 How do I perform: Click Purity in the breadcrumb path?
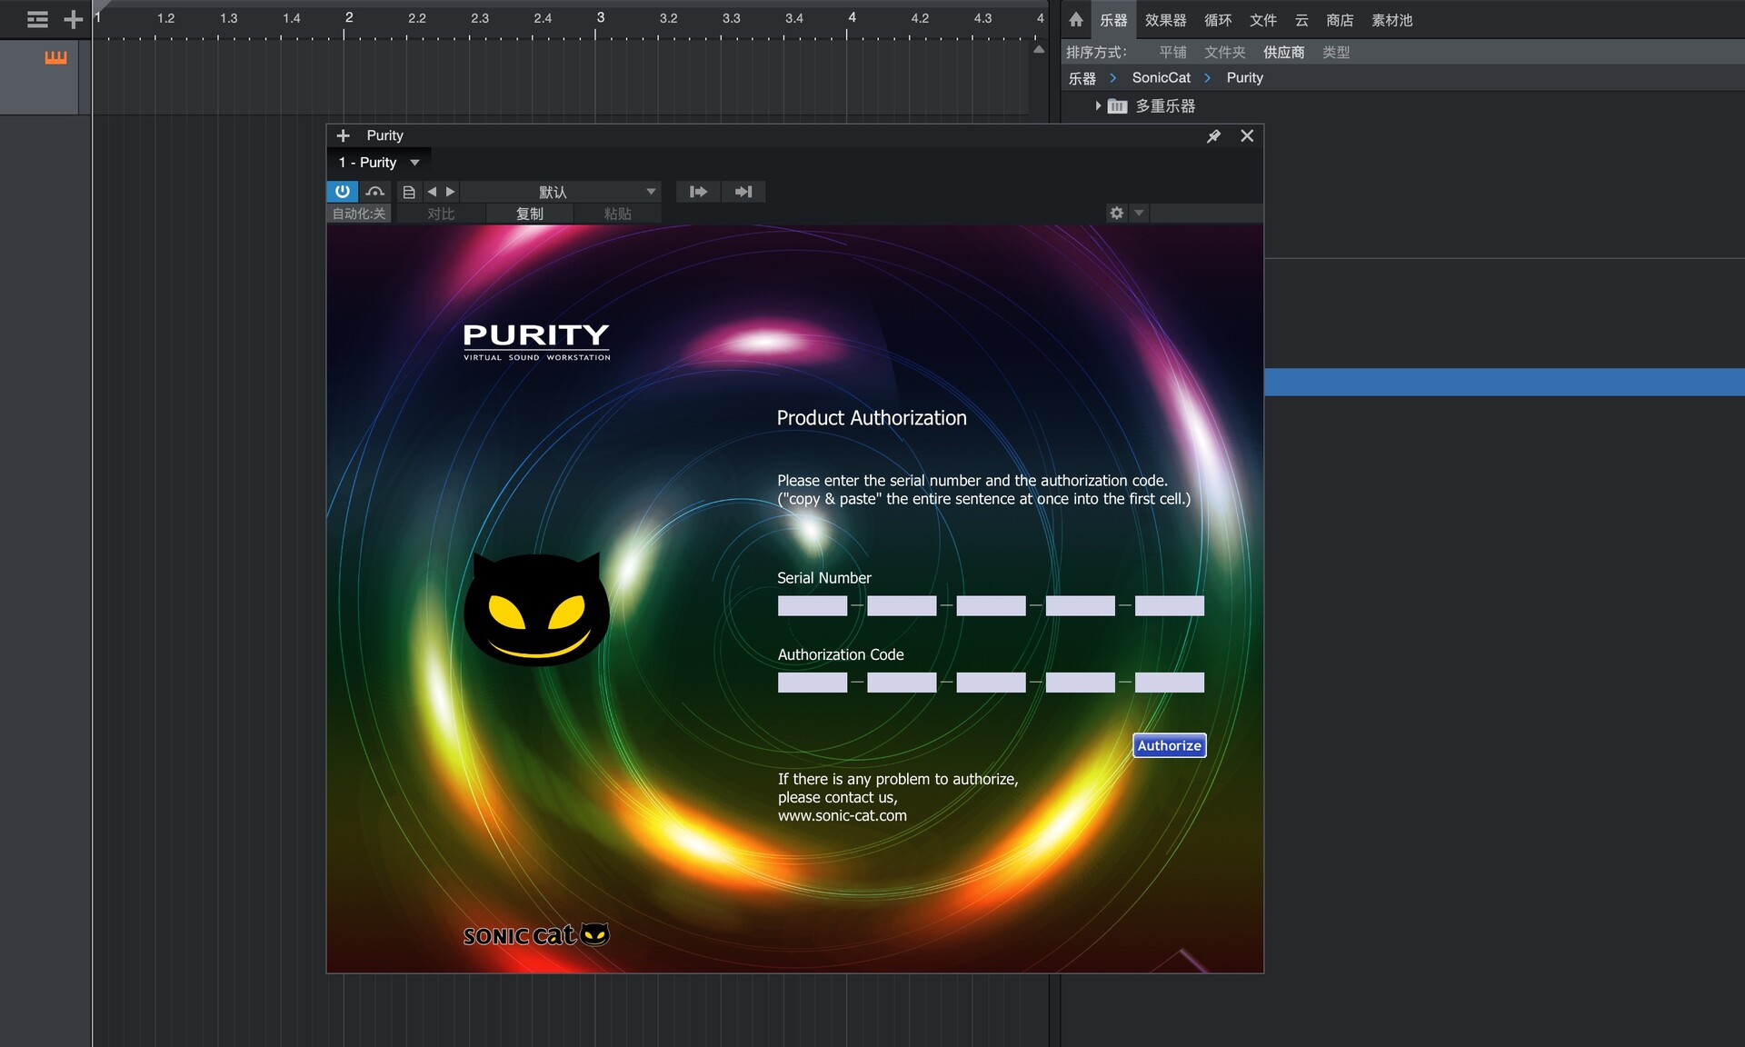(1244, 78)
